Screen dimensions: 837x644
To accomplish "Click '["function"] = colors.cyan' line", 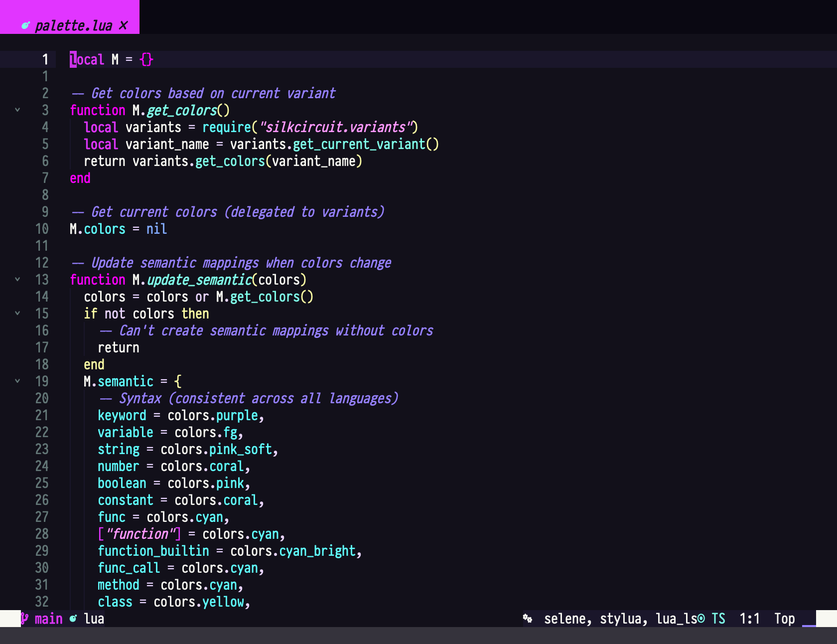I will click(x=191, y=534).
